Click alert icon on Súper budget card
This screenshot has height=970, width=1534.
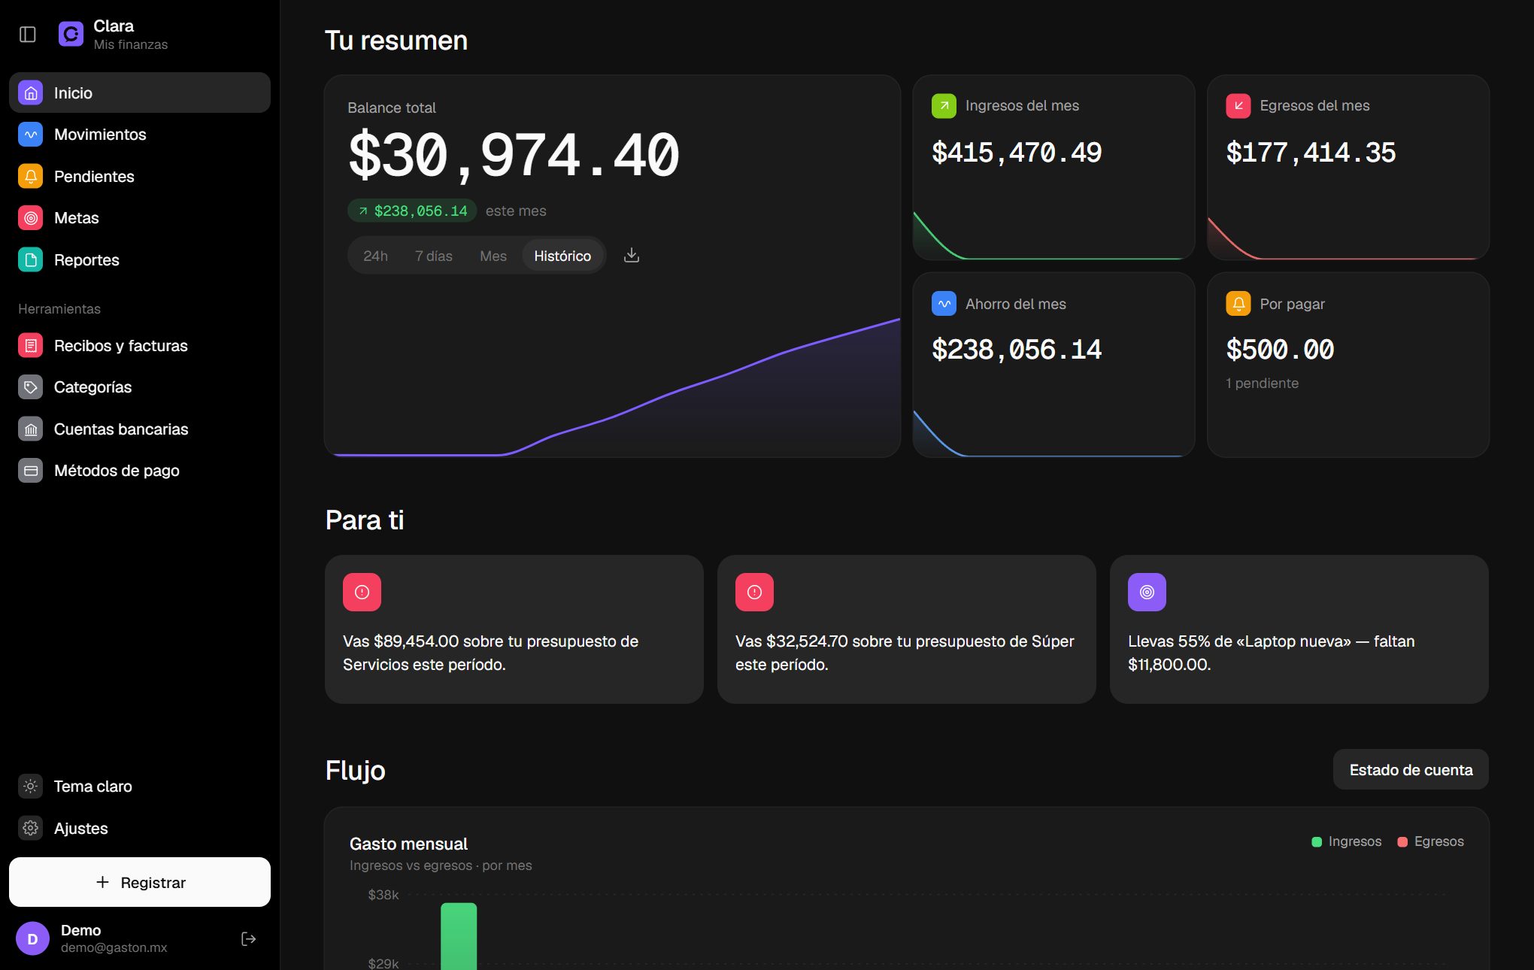[754, 593]
